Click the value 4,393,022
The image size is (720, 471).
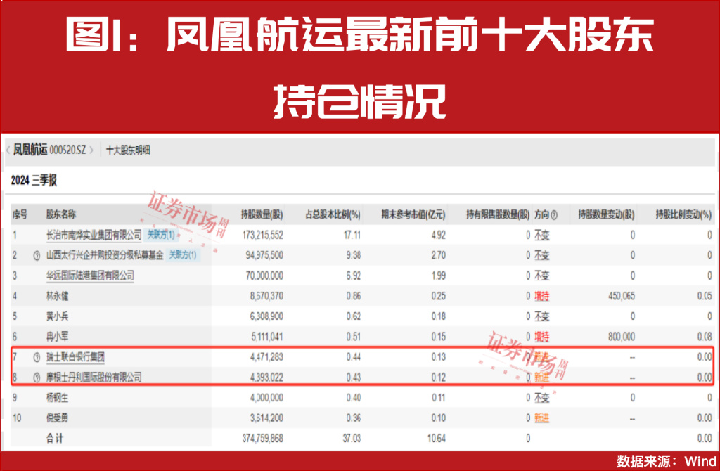pyautogui.click(x=266, y=378)
